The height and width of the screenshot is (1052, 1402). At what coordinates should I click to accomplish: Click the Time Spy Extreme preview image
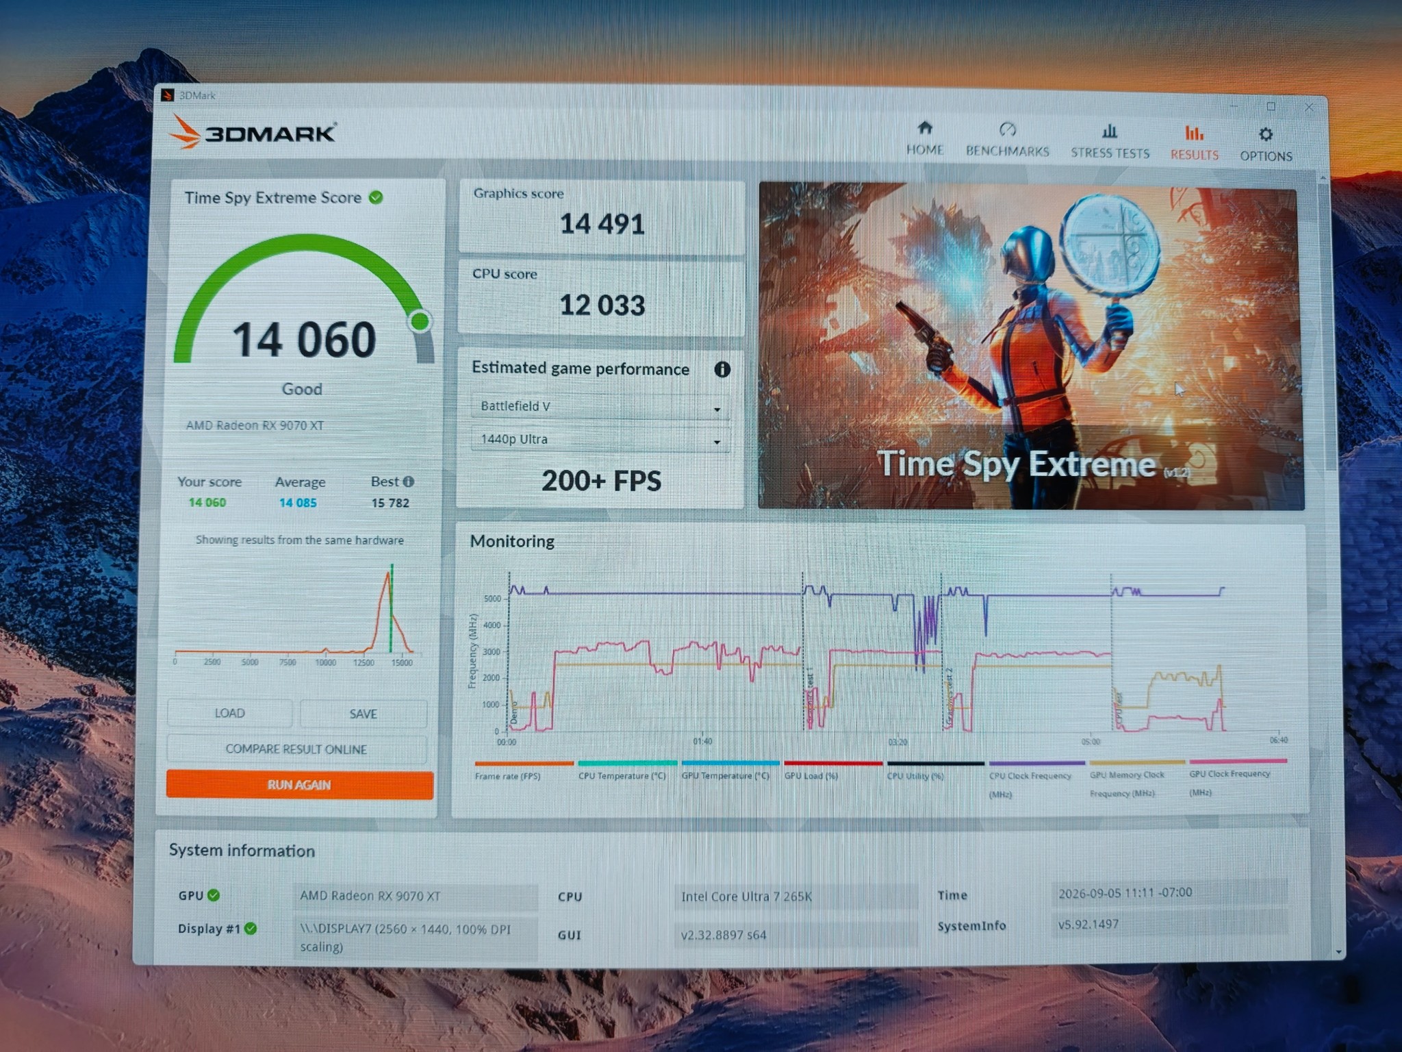[1031, 347]
